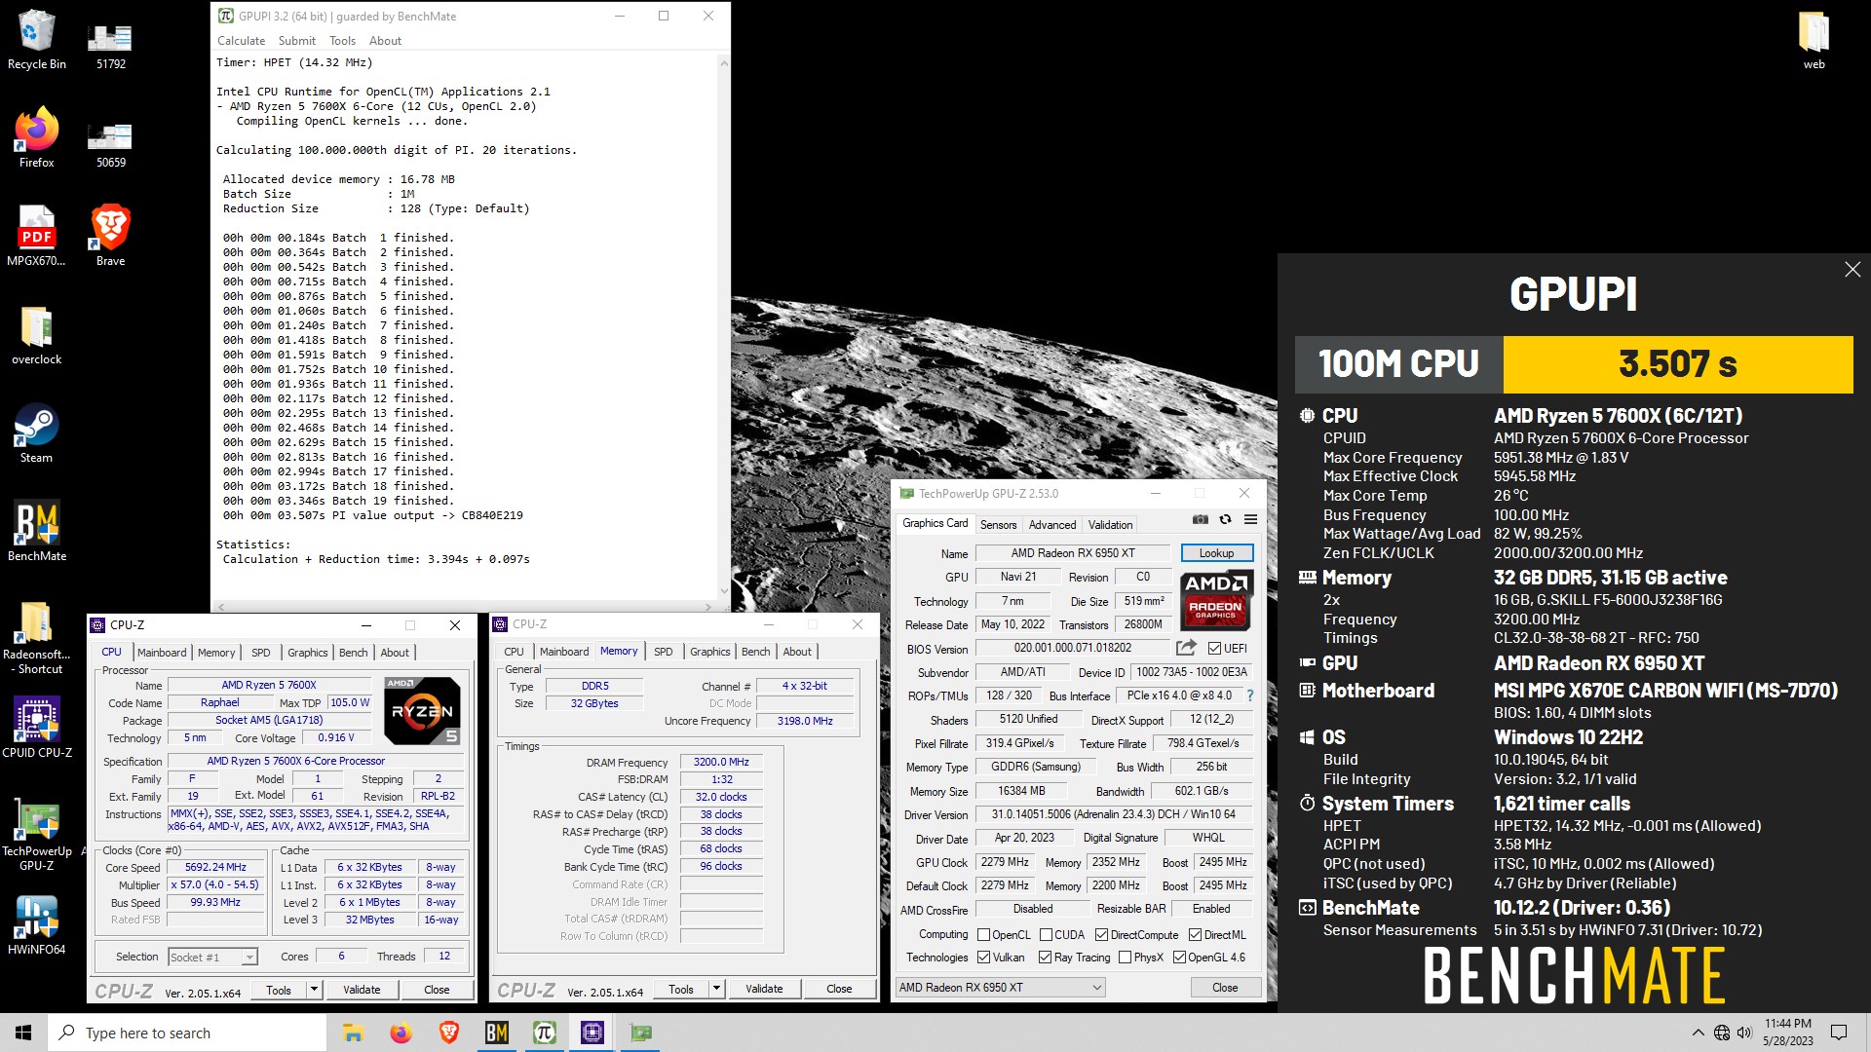Open the notification center on taskbar
The height and width of the screenshot is (1052, 1871).
(1839, 1033)
